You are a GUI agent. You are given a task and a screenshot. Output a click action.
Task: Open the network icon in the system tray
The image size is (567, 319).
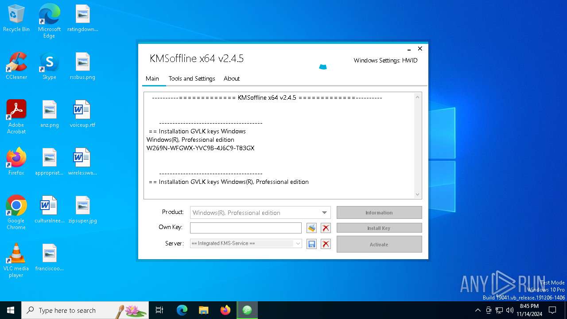[x=499, y=310]
